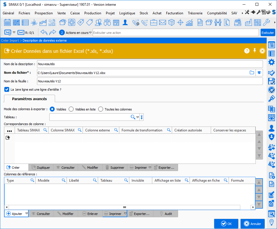Open the folder browse icon for file name
Image resolution: width=277 pixels, height=229 pixels.
click(x=252, y=73)
